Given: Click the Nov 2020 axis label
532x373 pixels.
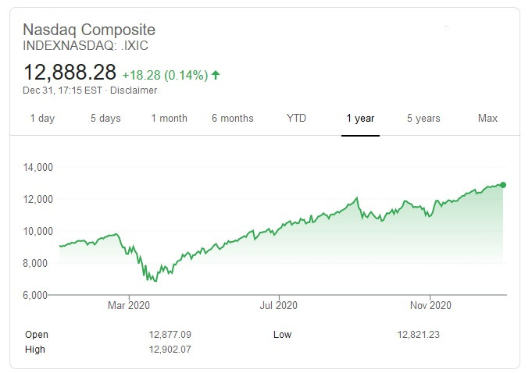Looking at the screenshot, I should 430,305.
